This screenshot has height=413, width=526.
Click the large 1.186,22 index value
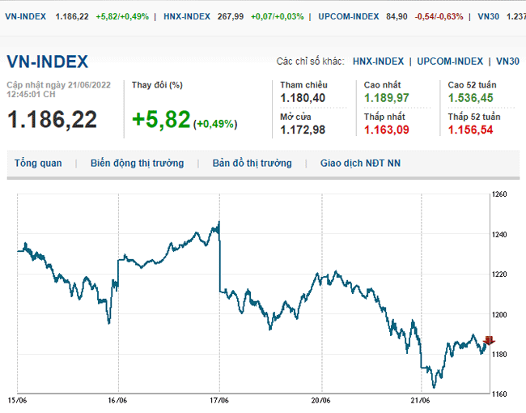tap(52, 119)
